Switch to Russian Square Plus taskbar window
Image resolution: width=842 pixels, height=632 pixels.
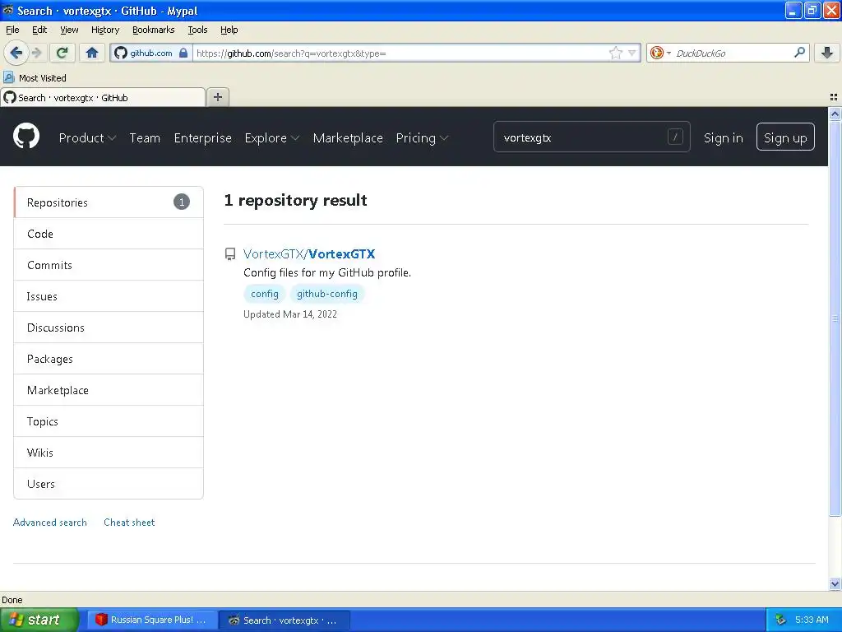point(152,620)
